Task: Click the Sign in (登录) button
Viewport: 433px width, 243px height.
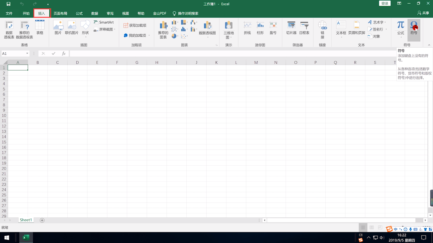Action: 385,4
